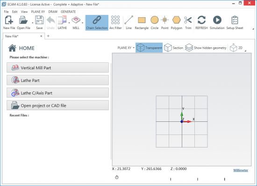Expand the view toolbar overflow arrow
The height and width of the screenshot is (186, 257).
tap(245, 51)
